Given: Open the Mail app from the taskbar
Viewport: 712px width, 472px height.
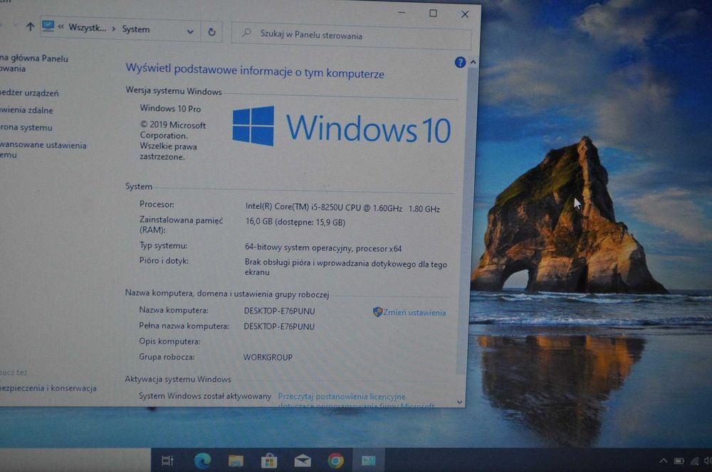Looking at the screenshot, I should click(303, 461).
